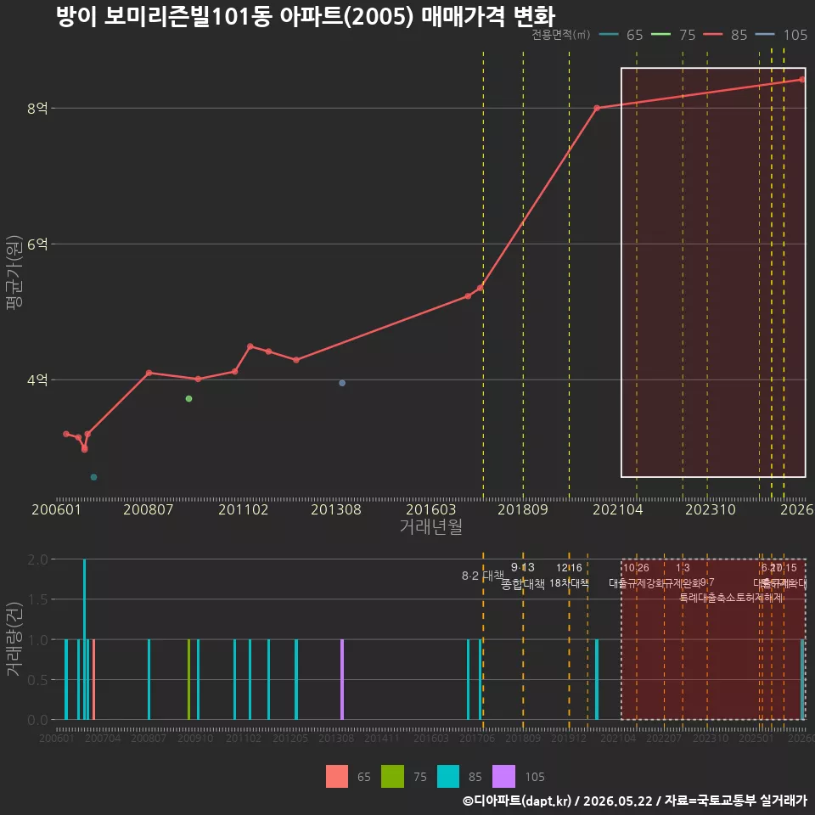Click the 9·13 종합대책 marker label

coord(523,576)
